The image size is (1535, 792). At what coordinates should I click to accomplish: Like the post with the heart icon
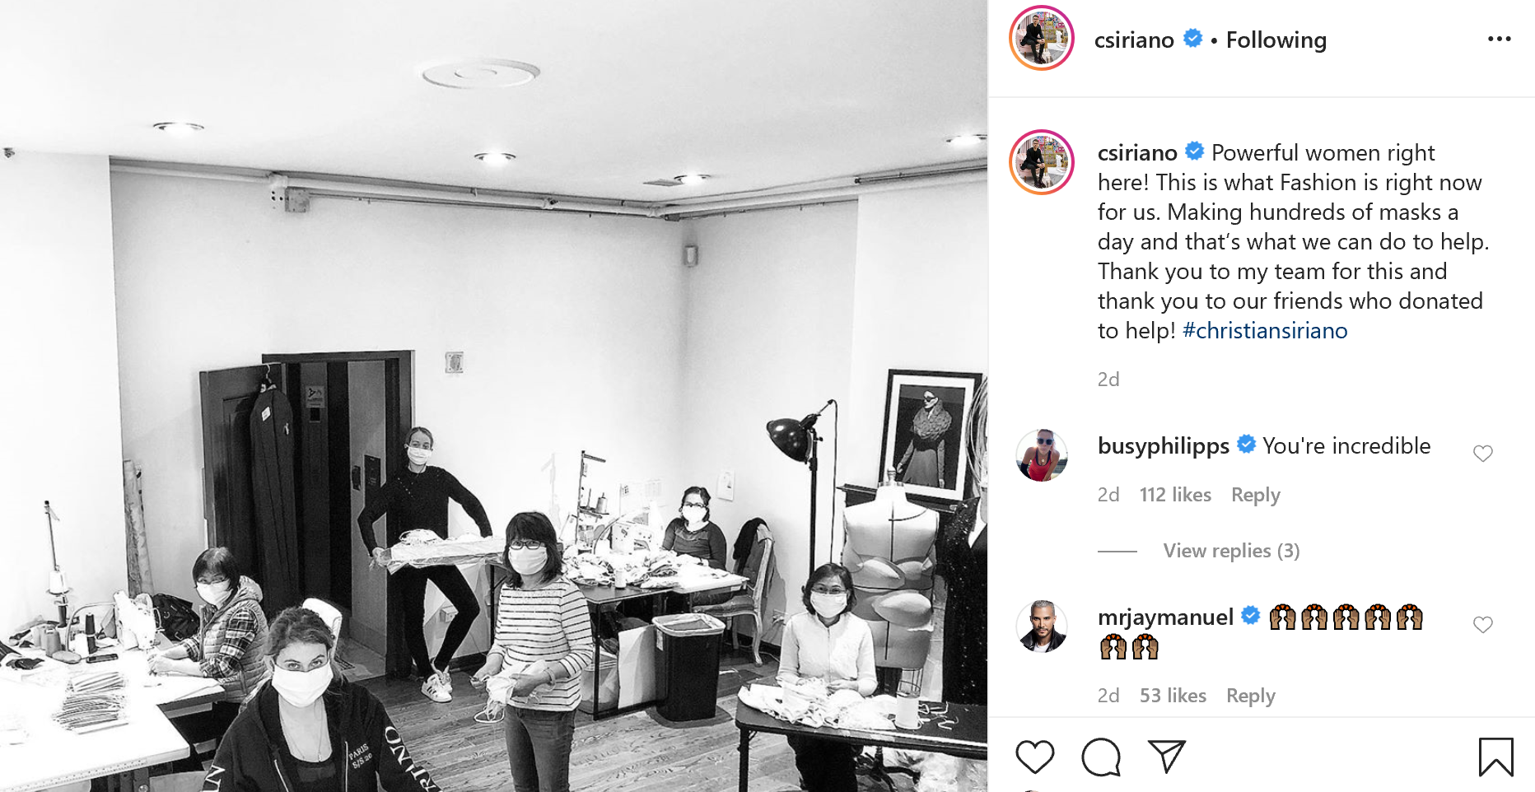pos(1034,757)
